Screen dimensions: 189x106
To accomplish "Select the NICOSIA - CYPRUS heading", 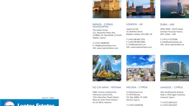I will click(x=137, y=87).
